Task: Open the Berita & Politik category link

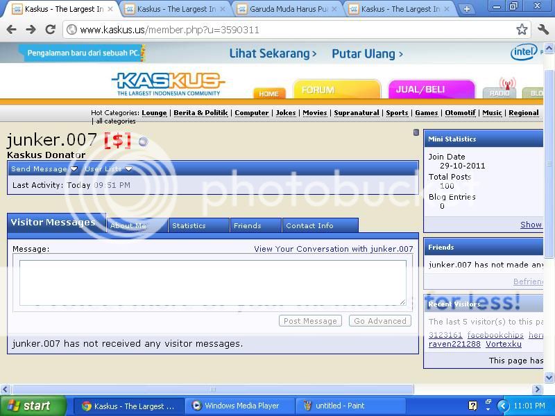Action: click(200, 112)
